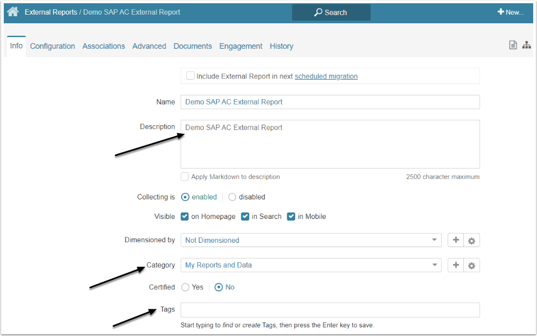Click the document view icon
This screenshot has width=537, height=336.
click(x=513, y=46)
